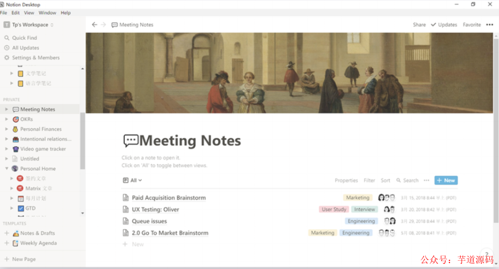Expand the Untitled sidebar page
Screen dimensions: 499x269
click(6, 159)
